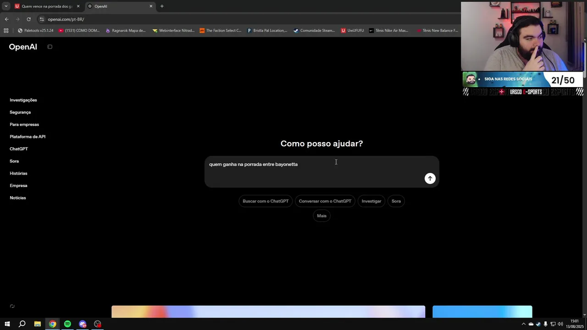Open Histórias in the sidebar
The height and width of the screenshot is (330, 587).
click(x=18, y=173)
